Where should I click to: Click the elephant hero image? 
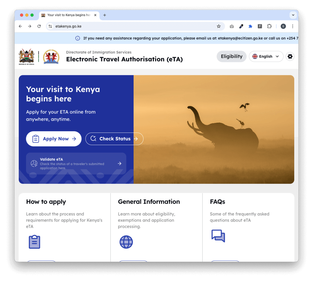214,129
